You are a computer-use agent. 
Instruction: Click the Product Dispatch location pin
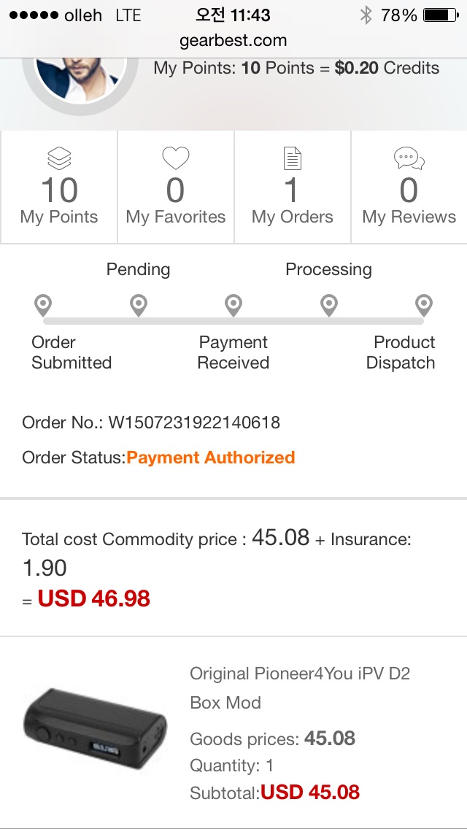pos(424,305)
